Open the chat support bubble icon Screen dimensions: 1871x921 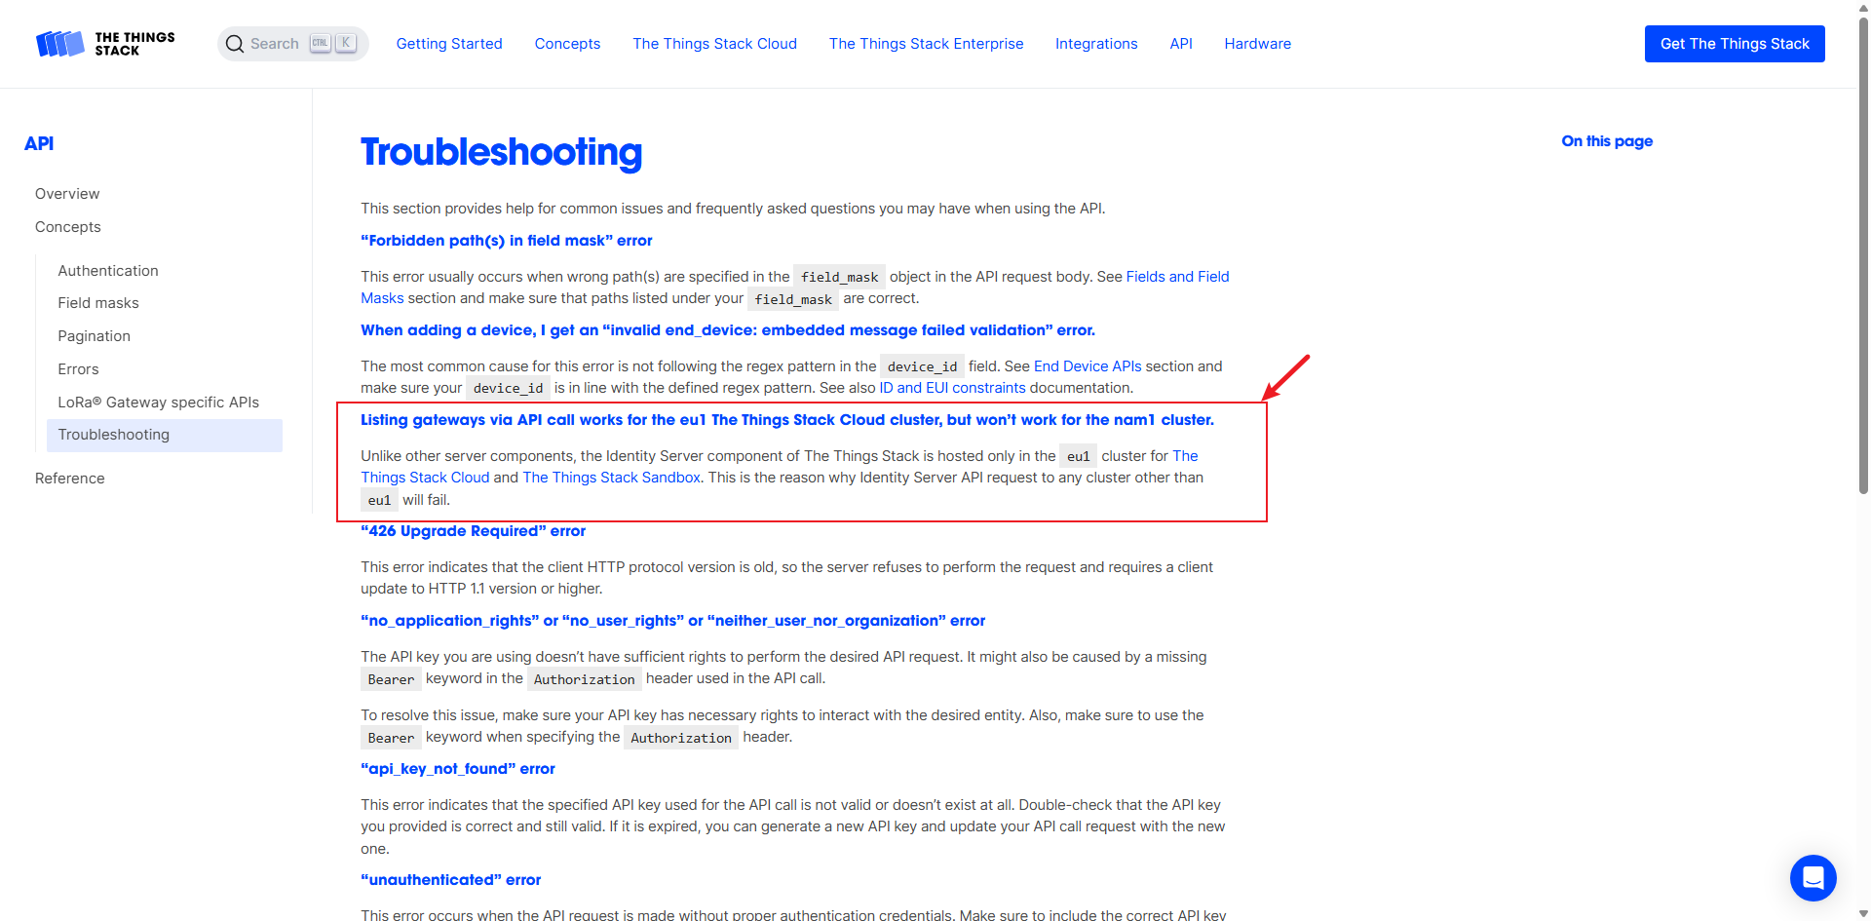(x=1813, y=878)
